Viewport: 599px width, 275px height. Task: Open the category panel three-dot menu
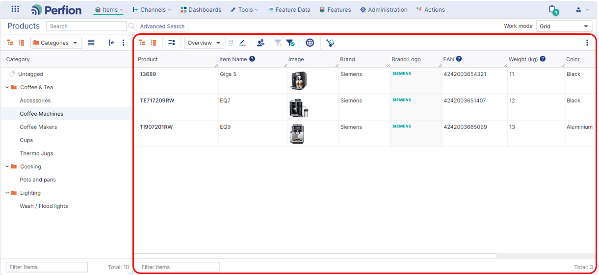point(123,43)
